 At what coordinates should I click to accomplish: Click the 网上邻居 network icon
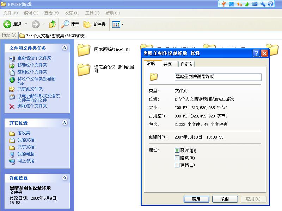point(12,161)
